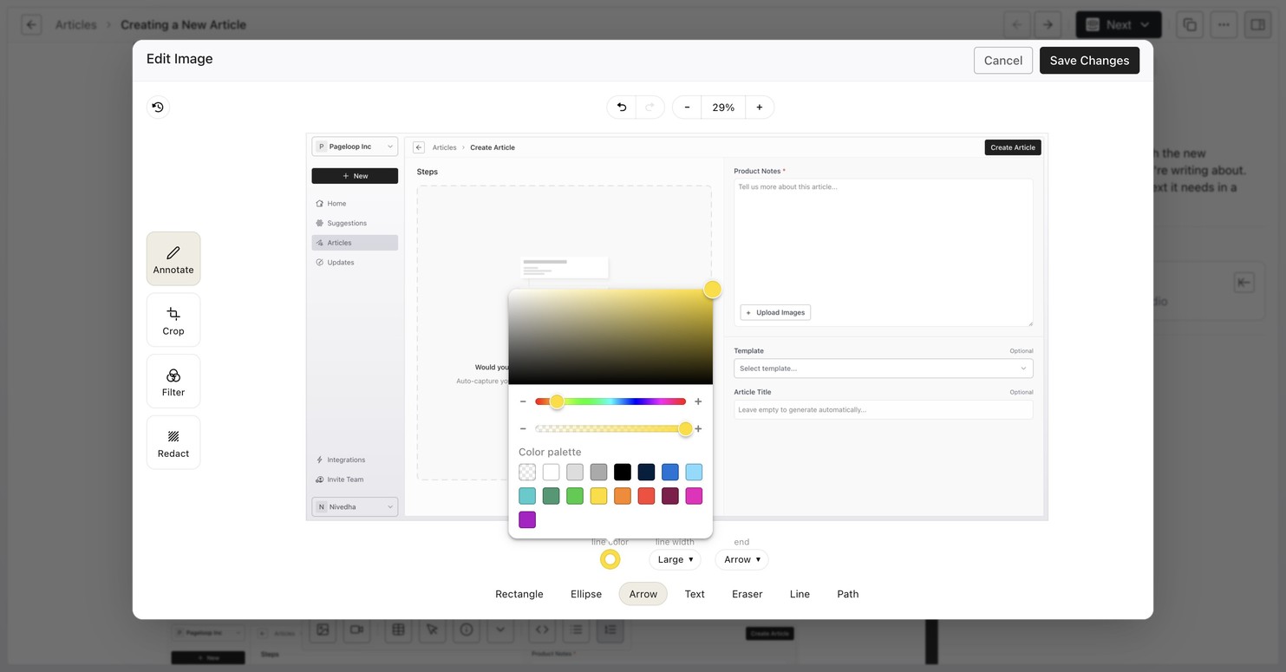1286x672 pixels.
Task: Open the Articles breadcrumb link
Action: point(75,24)
